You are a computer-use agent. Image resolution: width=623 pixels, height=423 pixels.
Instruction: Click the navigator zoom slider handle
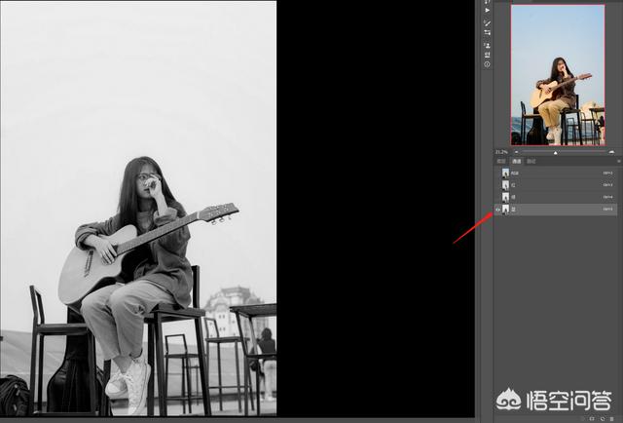click(x=556, y=153)
